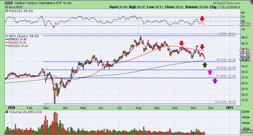Click the Oct label on the time axis

[175, 108]
